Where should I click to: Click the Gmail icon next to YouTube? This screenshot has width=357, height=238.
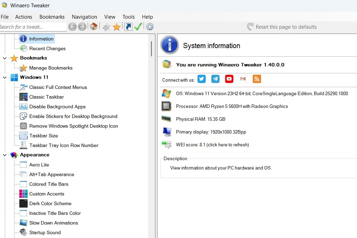click(x=243, y=79)
